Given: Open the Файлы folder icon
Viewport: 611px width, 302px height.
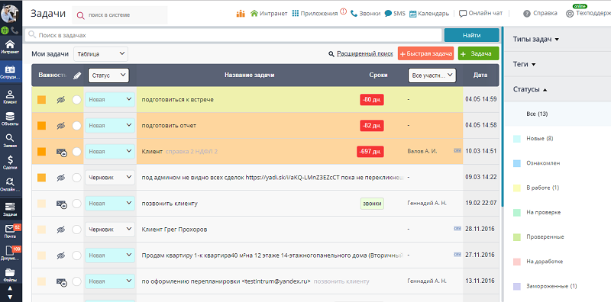Looking at the screenshot, I should point(10,272).
